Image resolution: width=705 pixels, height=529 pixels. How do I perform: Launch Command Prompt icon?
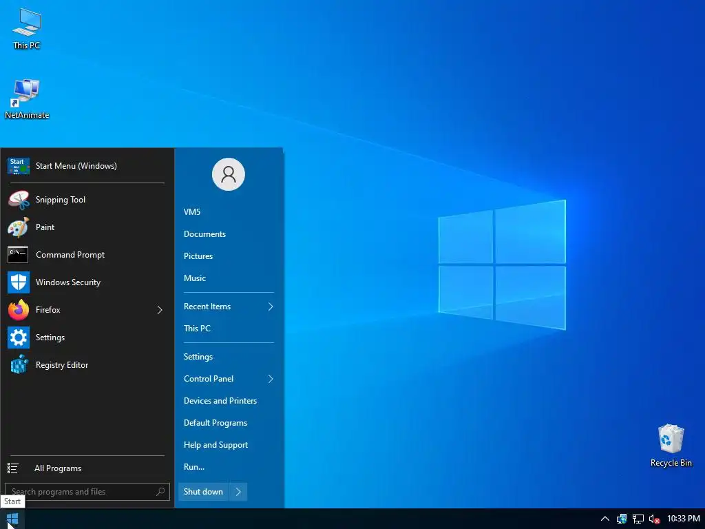tap(19, 255)
